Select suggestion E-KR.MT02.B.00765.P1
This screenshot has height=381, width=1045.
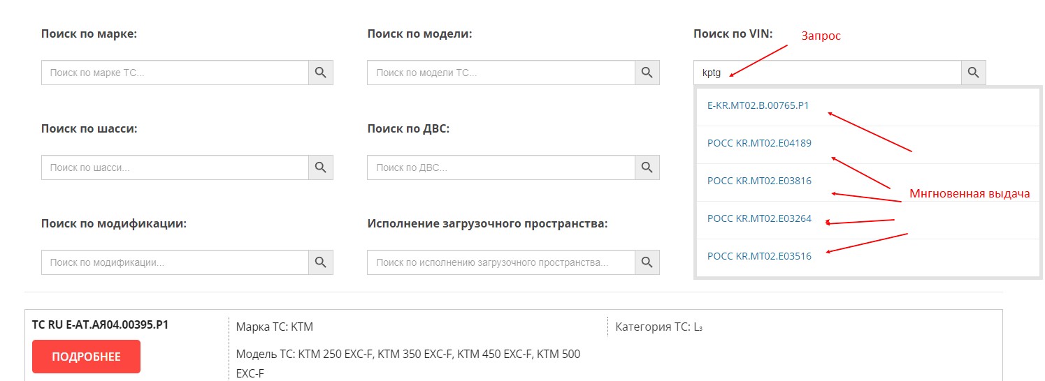(758, 106)
